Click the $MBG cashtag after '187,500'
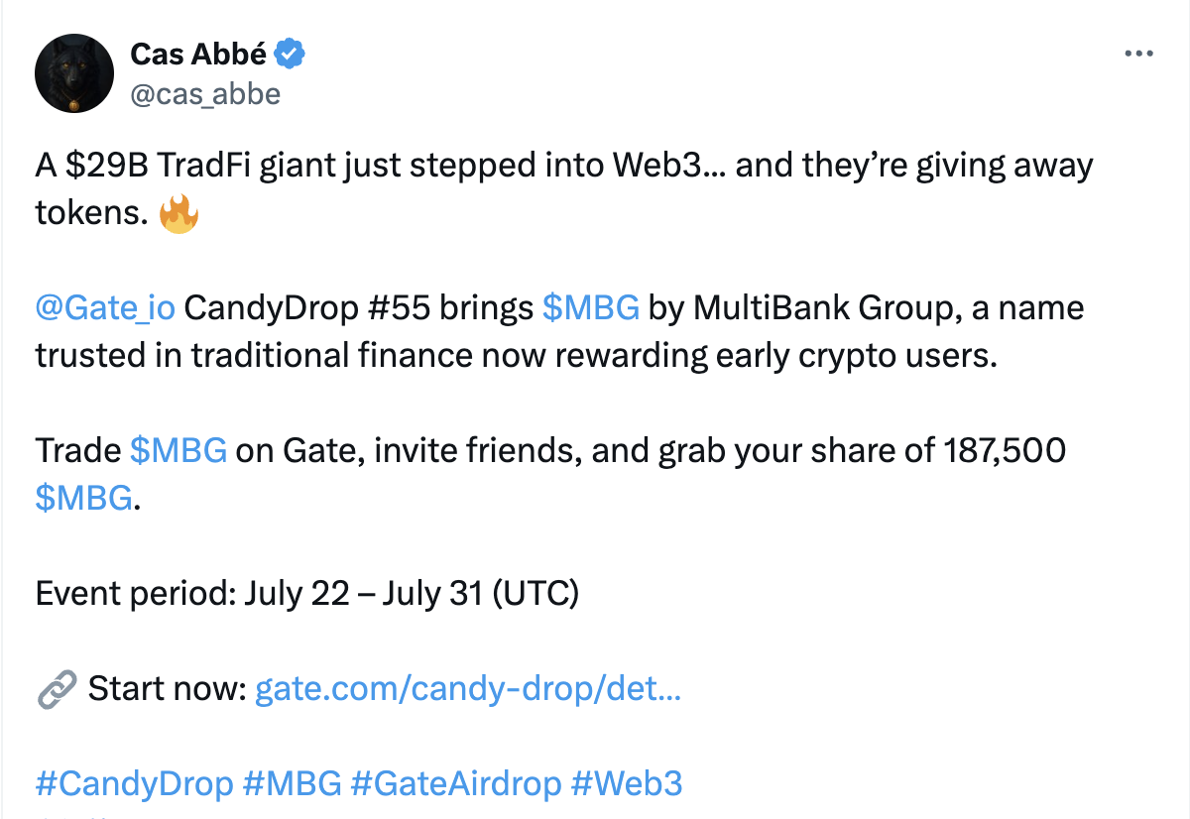 point(83,498)
